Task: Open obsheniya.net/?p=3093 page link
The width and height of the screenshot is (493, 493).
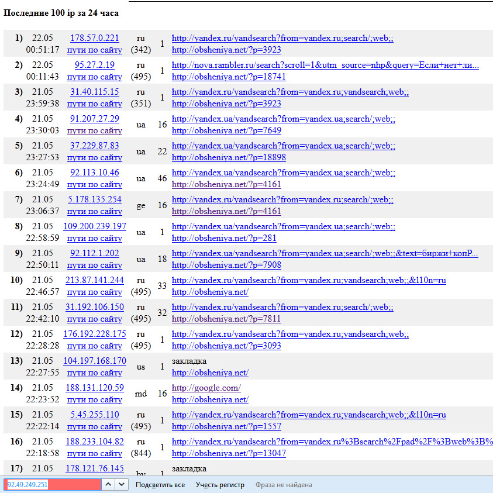Action: [226, 346]
